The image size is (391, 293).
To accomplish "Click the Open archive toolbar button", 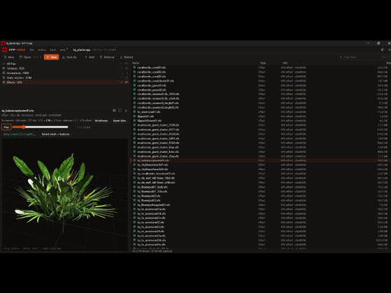I will [x=25, y=57].
